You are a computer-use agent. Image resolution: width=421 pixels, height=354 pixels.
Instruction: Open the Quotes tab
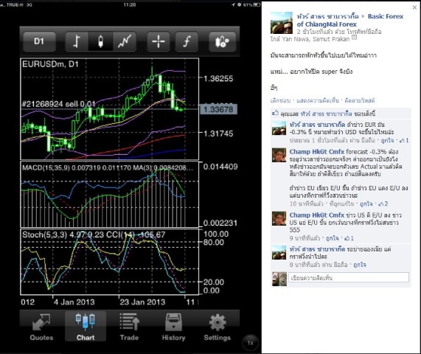[41, 327]
